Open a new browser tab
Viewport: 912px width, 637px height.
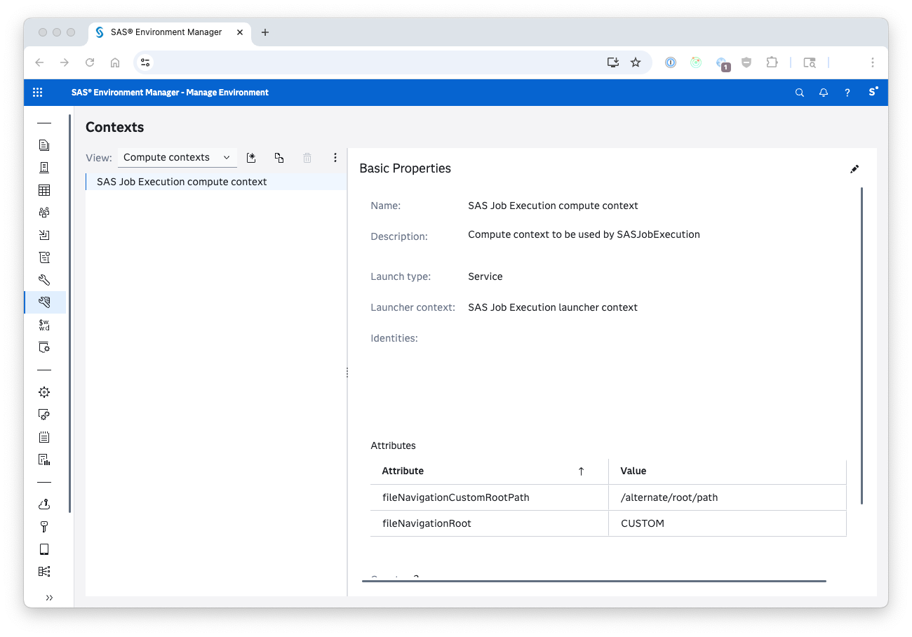click(x=265, y=32)
